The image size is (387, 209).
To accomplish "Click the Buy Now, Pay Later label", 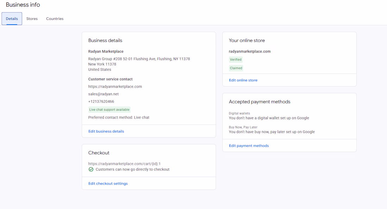I will pyautogui.click(x=243, y=127).
